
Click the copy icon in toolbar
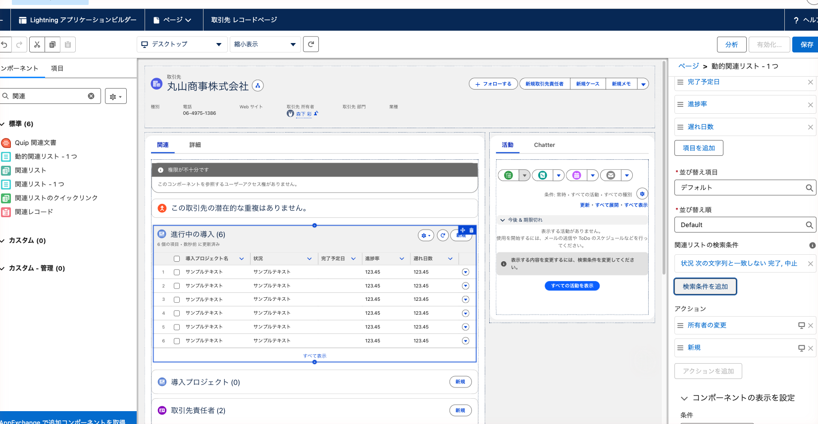tap(52, 45)
